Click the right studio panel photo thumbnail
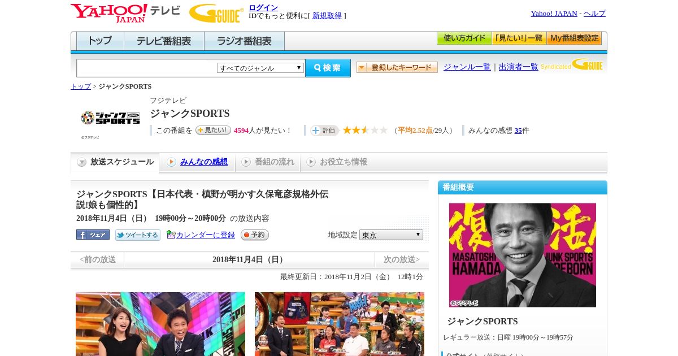This screenshot has width=678, height=356. click(x=340, y=324)
